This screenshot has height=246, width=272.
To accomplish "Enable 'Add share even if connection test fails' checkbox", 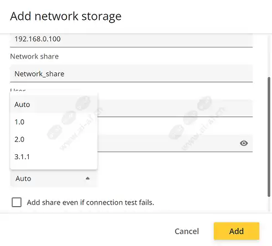I will click(17, 202).
